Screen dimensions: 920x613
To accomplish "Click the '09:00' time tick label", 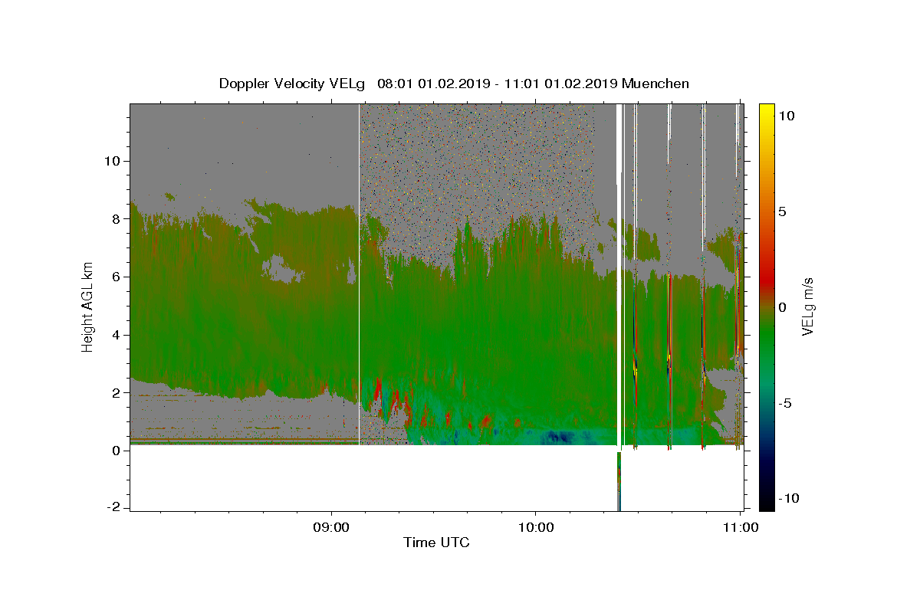I will coord(332,527).
